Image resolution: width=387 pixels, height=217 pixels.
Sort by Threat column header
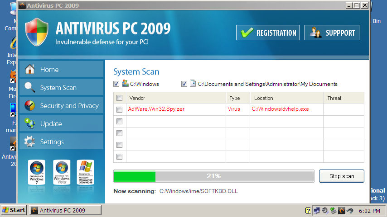[x=344, y=98]
